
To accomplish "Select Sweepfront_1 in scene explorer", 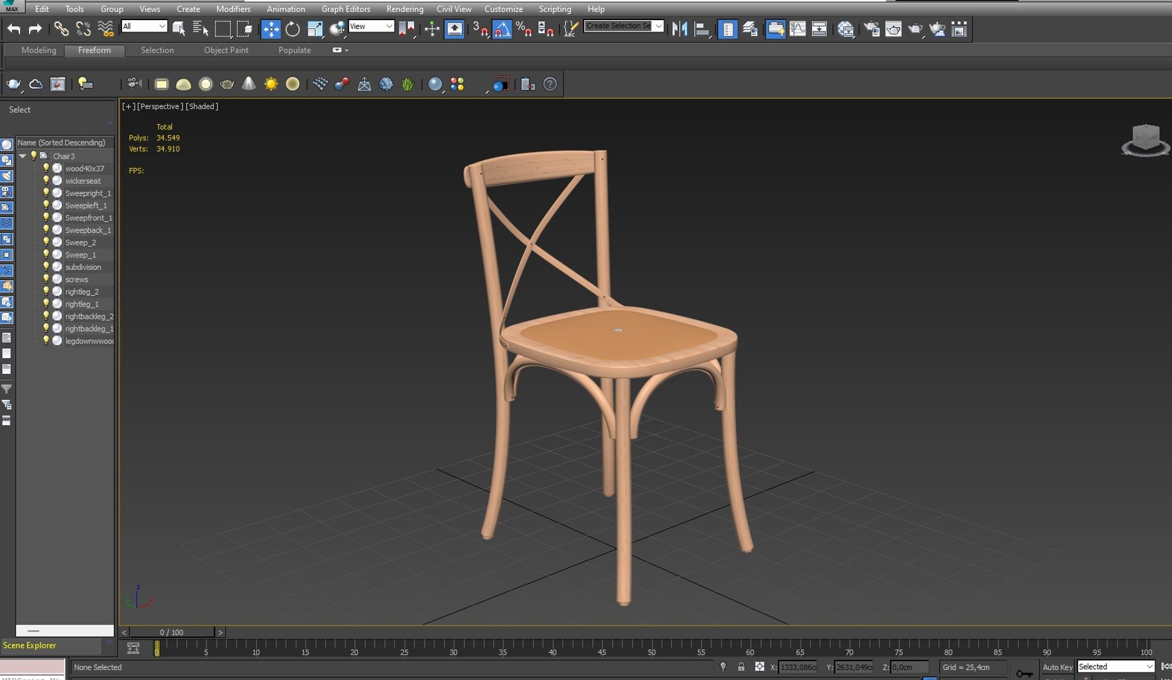I will pyautogui.click(x=89, y=218).
